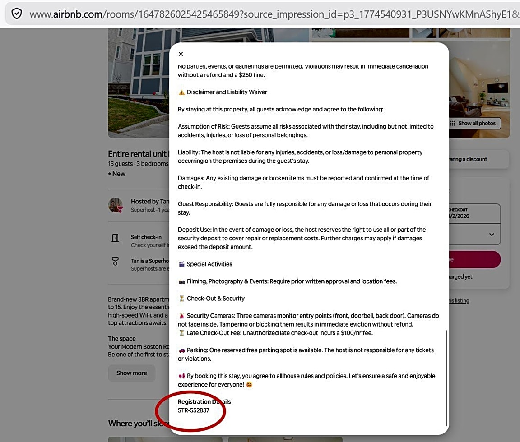Screen dimensions: 520x442
Task: Click the clapperboard icon beside Special Activities
Action: [181, 264]
